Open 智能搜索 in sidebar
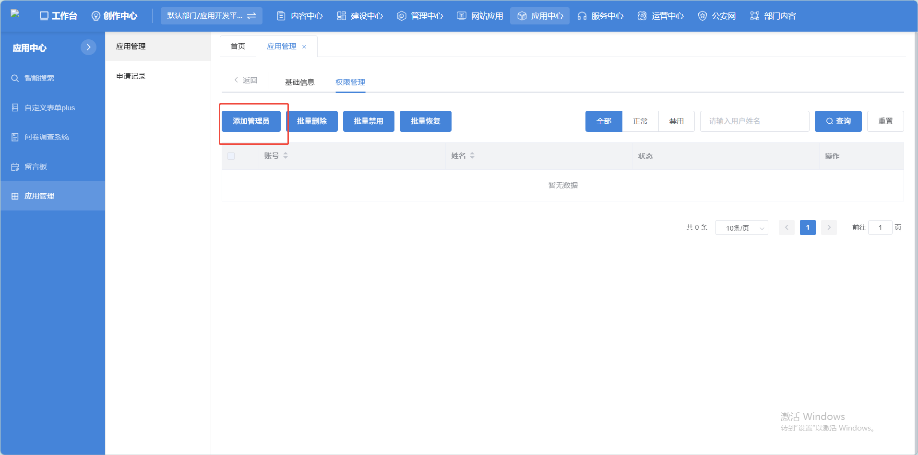 (x=53, y=78)
